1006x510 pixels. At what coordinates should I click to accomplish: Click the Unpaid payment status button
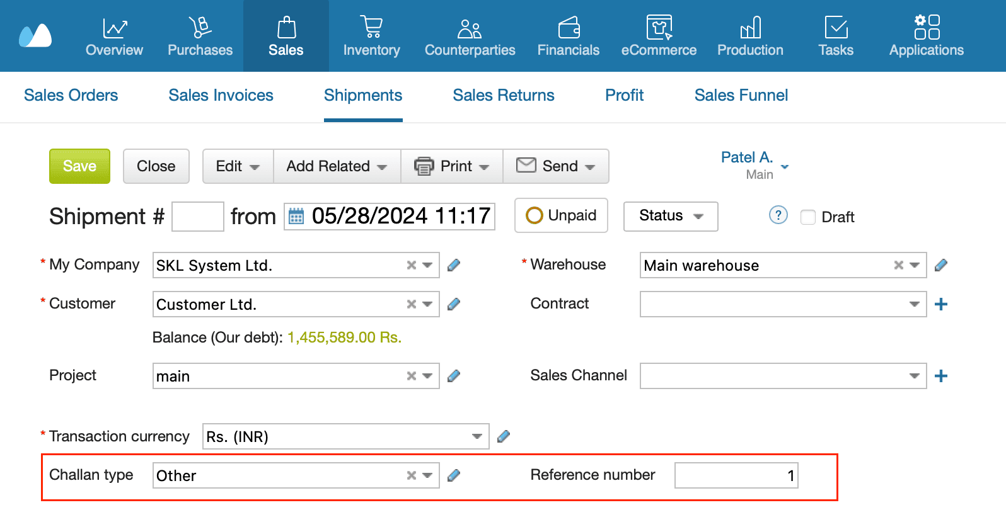click(561, 215)
